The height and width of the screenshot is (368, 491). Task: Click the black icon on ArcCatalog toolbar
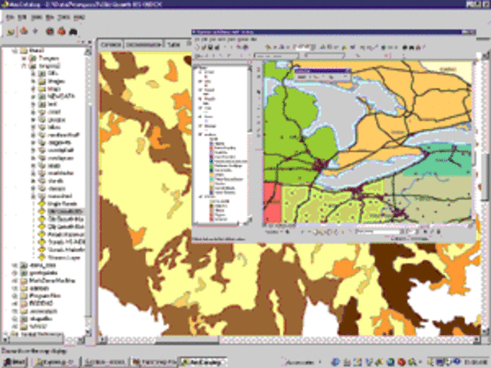pyautogui.click(x=73, y=31)
